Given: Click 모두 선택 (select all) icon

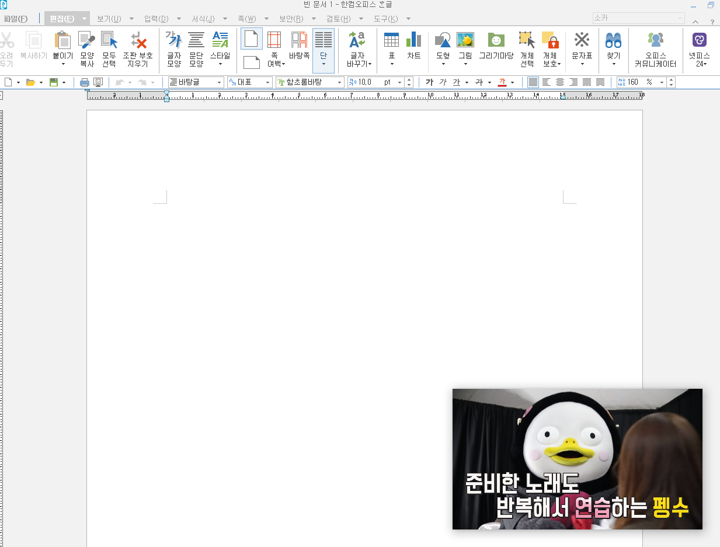Looking at the screenshot, I should [109, 40].
